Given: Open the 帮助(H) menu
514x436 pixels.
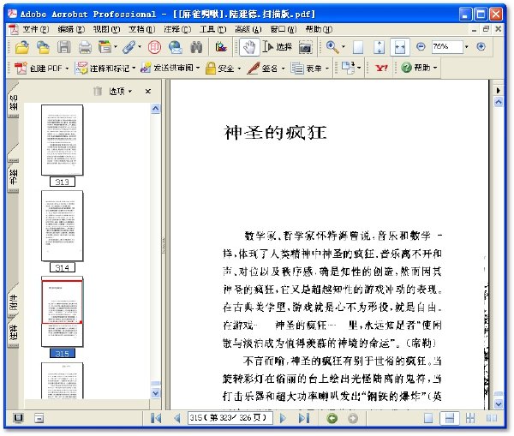Looking at the screenshot, I should pyautogui.click(x=319, y=29).
